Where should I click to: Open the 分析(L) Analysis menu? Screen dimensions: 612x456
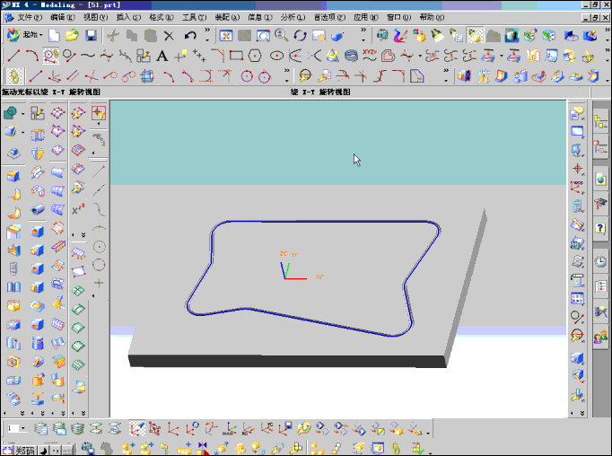tap(293, 17)
